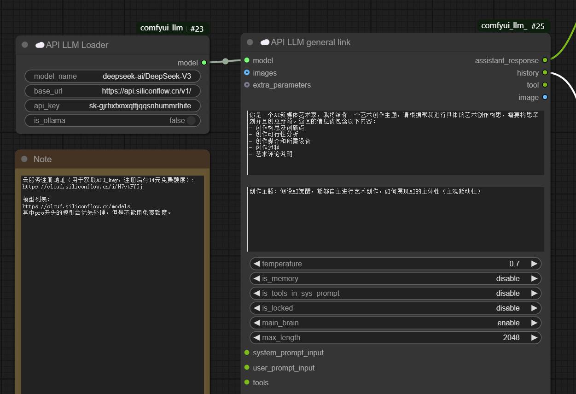
Task: Click the temperature value slider
Action: (395, 264)
